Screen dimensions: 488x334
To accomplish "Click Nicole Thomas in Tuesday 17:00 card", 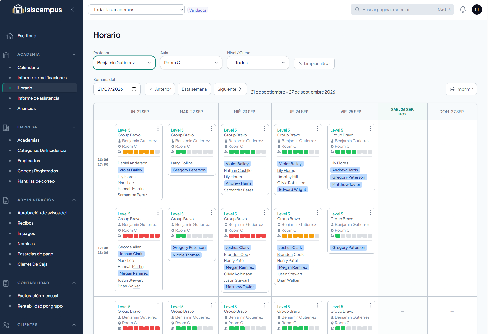I will [x=186, y=255].
